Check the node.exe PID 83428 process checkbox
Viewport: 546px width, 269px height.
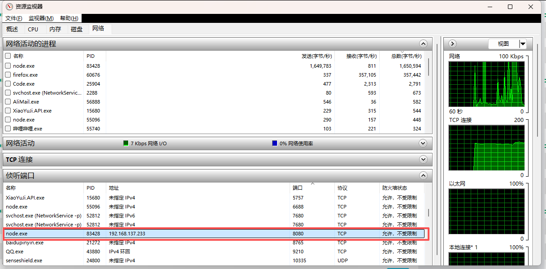(8, 66)
